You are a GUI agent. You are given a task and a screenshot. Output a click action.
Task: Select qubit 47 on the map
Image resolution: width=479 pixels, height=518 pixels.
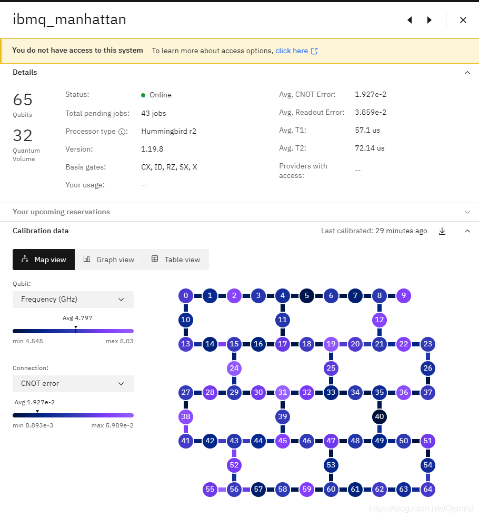pyautogui.click(x=331, y=441)
